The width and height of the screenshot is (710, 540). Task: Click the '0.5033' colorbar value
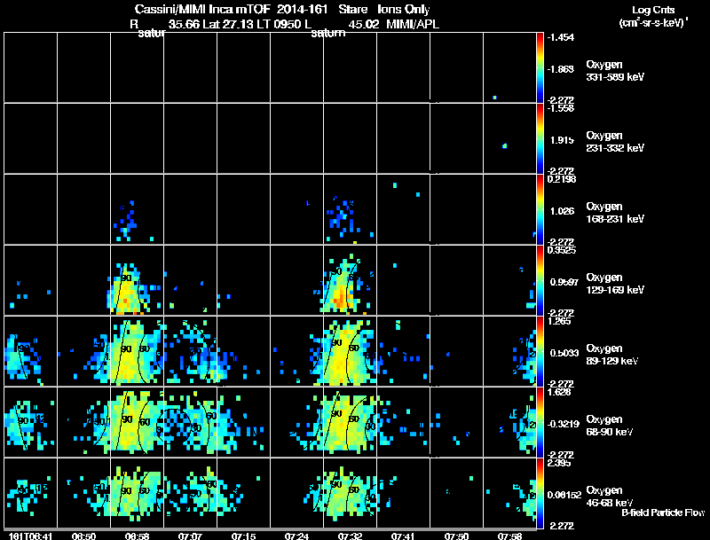coord(564,353)
